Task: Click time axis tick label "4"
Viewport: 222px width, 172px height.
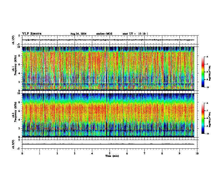Action: click(x=92, y=153)
